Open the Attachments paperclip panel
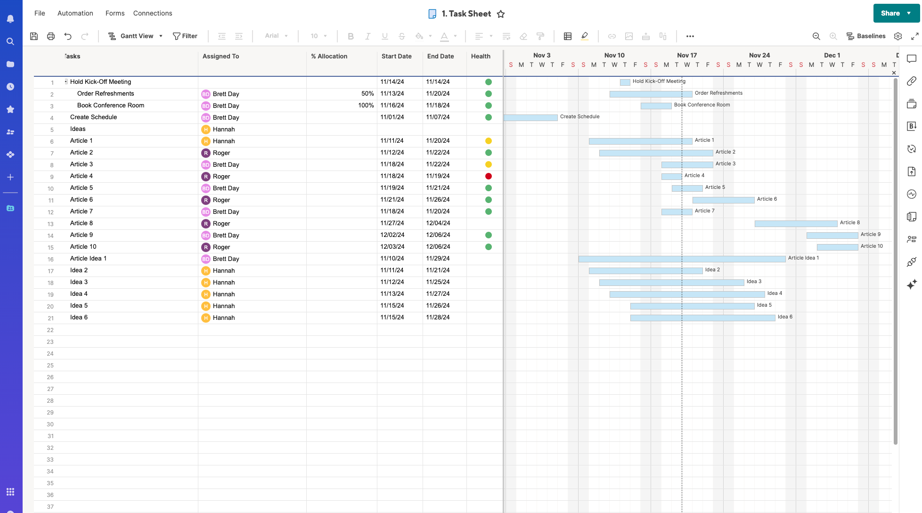 pyautogui.click(x=912, y=81)
